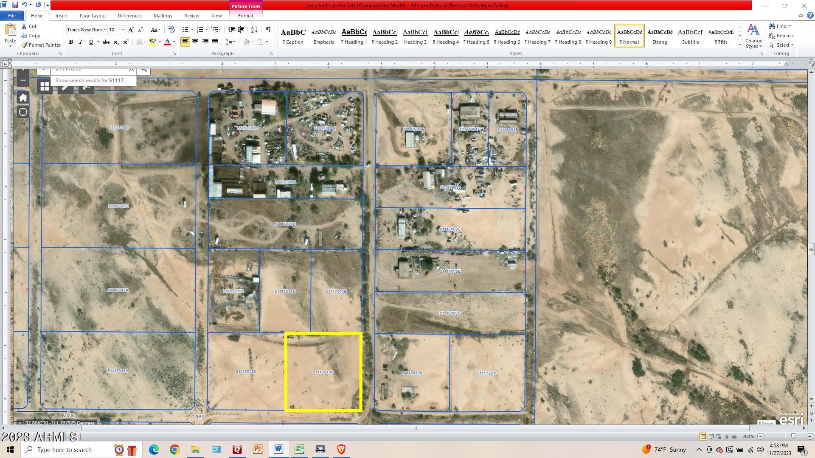Toggle Italic formatting
Screen dimensions: 815x458
pos(81,42)
